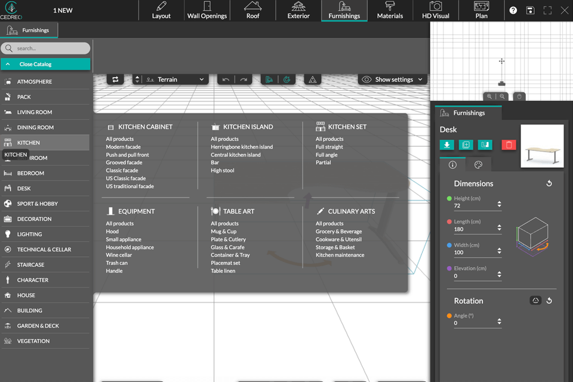Open the Terrain level dropdown

pos(175,79)
